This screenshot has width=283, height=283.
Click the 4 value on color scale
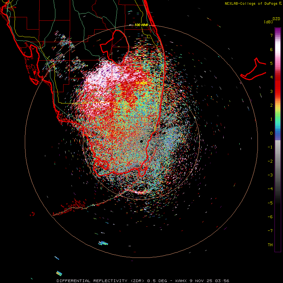(x=271, y=77)
